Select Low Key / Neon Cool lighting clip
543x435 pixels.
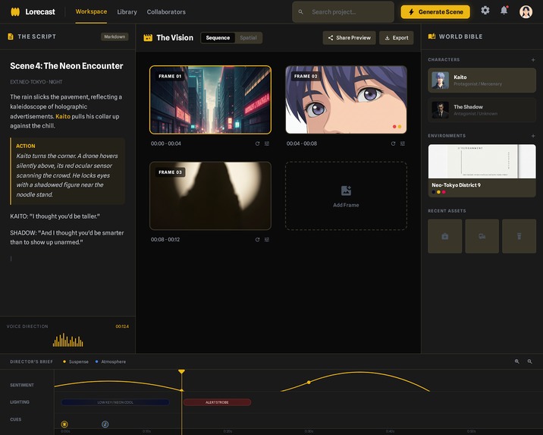click(115, 402)
